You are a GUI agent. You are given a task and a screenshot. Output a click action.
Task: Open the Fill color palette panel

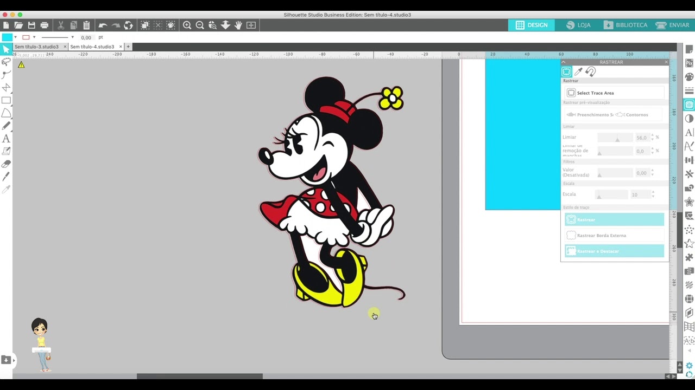pyautogui.click(x=690, y=77)
